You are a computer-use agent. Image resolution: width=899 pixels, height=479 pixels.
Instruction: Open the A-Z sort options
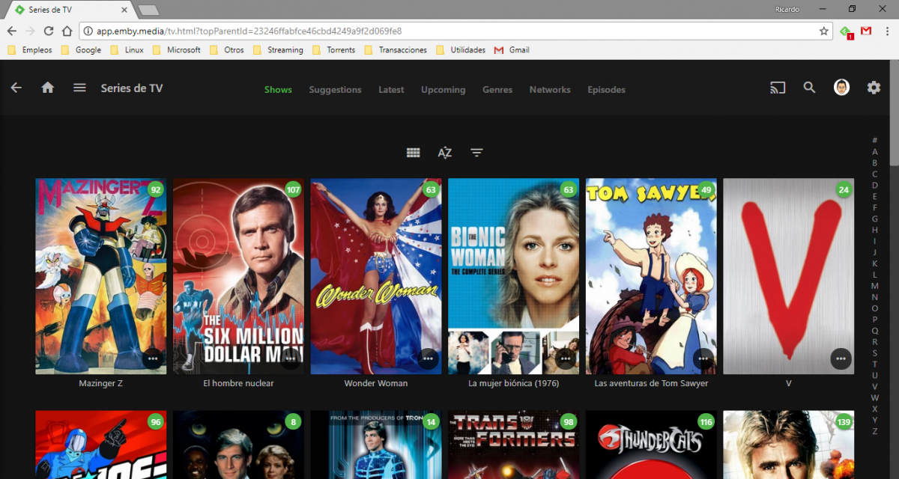(x=445, y=153)
